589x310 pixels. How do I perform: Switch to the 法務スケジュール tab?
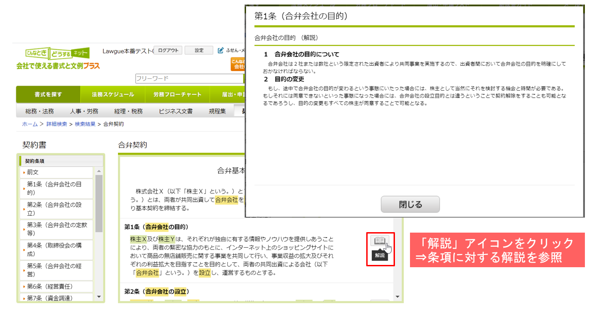(113, 95)
